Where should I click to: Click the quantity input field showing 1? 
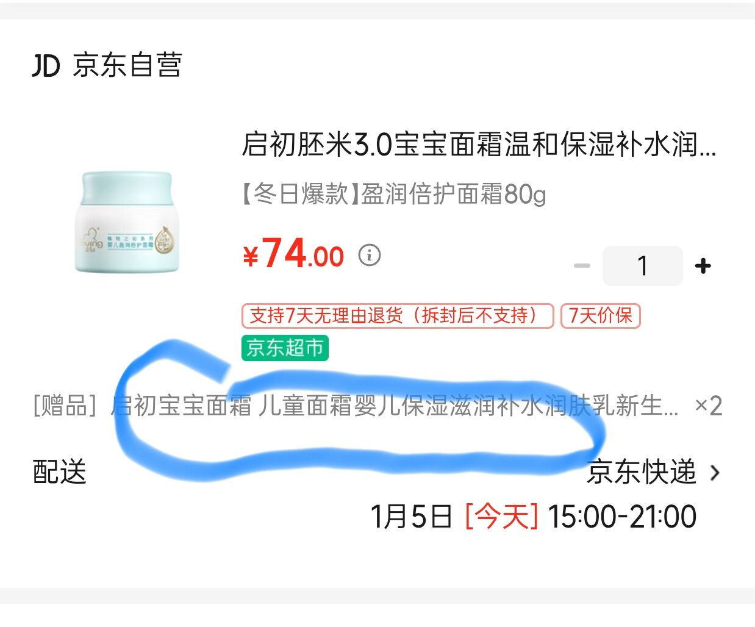[642, 266]
